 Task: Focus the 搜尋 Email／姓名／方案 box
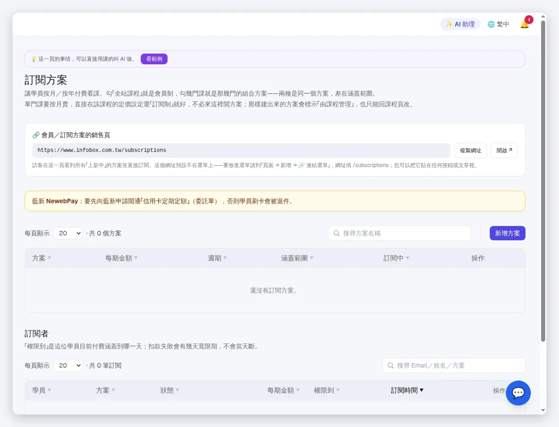454,365
